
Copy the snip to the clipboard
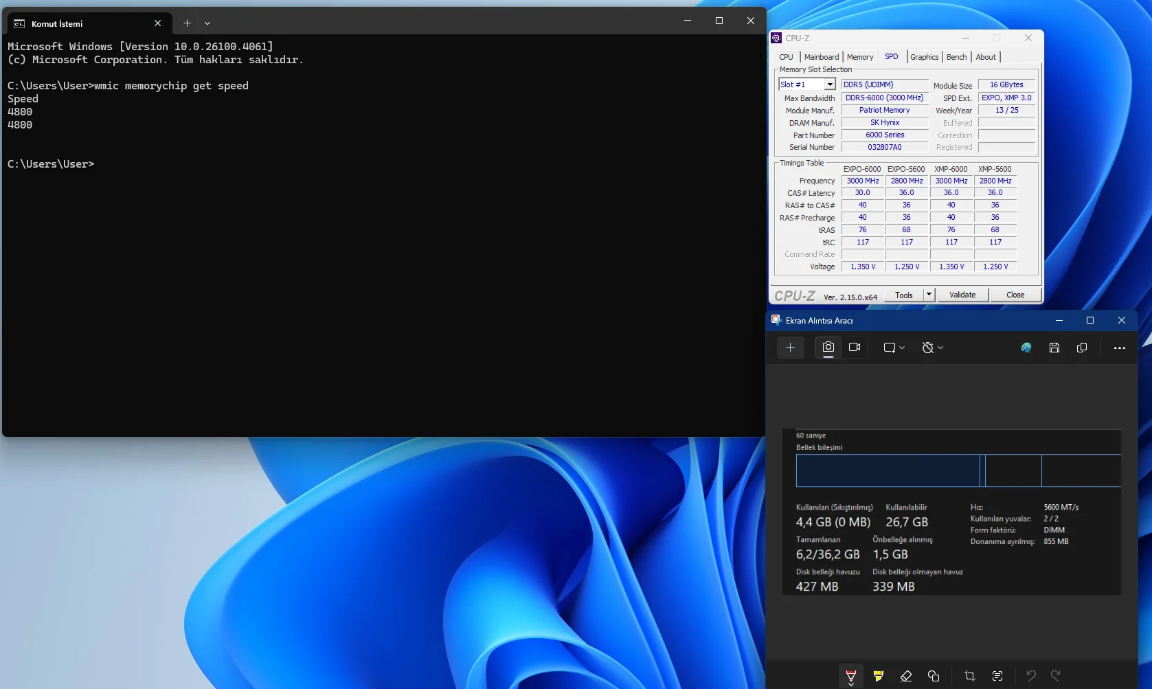coord(1082,348)
